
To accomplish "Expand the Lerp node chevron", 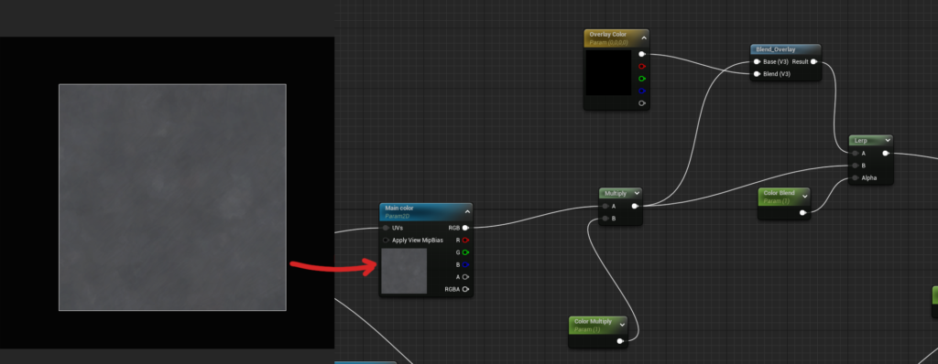I will 887,141.
